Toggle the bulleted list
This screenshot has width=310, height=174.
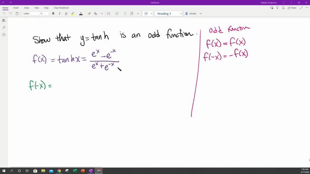109,13
